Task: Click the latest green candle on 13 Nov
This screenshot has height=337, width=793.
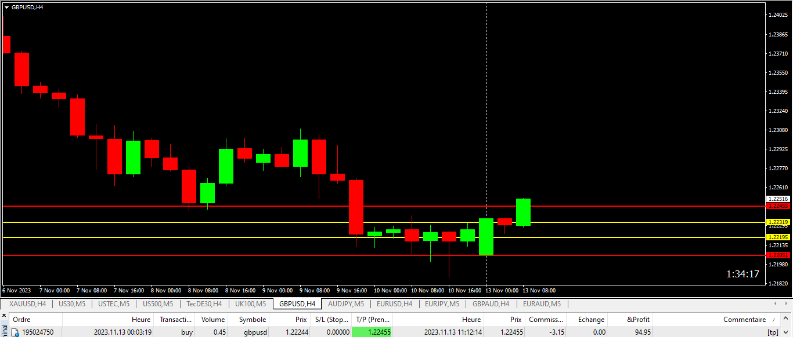Action: coord(523,212)
